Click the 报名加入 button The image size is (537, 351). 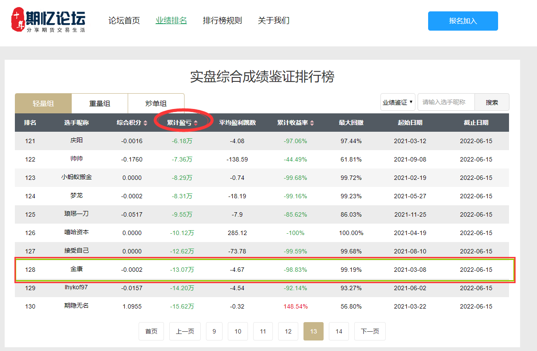[463, 21]
